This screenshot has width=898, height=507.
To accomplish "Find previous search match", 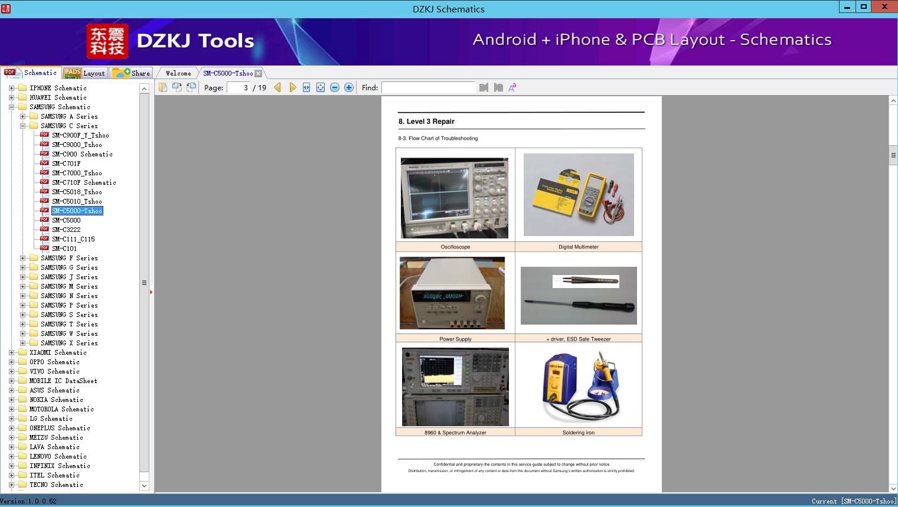I will tap(484, 87).
